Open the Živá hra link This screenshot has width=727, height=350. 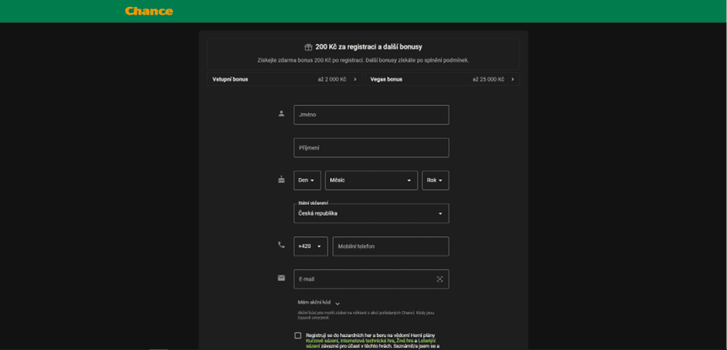click(405, 340)
